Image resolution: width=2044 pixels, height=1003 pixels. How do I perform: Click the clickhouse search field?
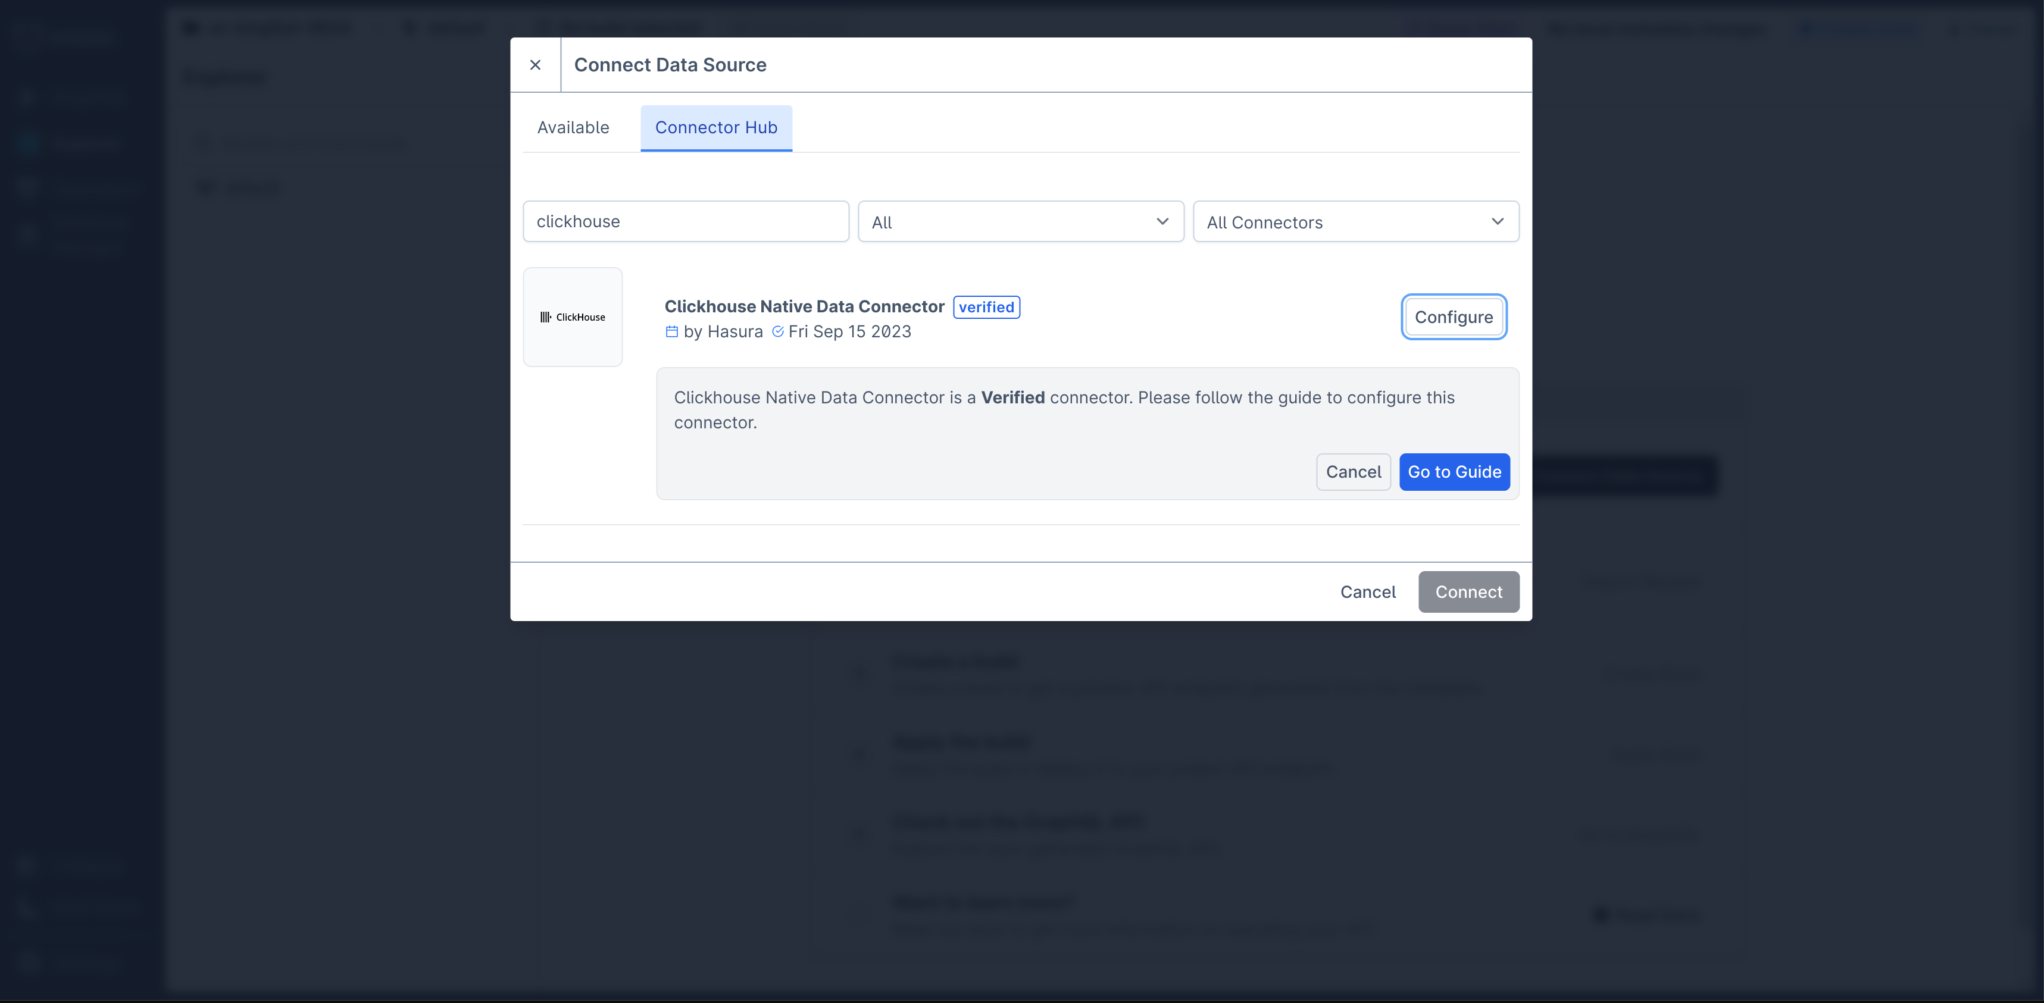point(686,221)
